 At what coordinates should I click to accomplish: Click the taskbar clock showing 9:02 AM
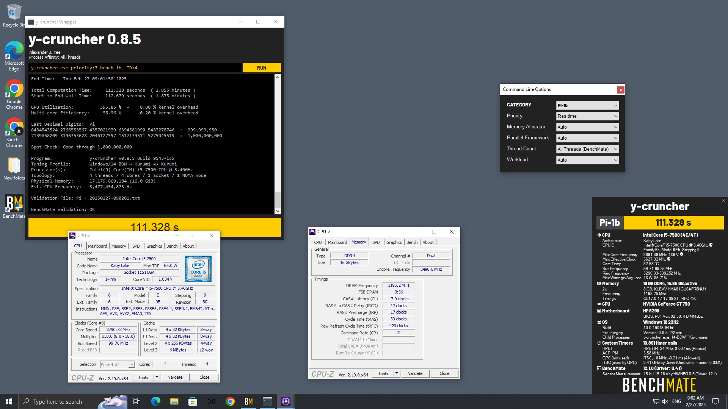pos(695,401)
